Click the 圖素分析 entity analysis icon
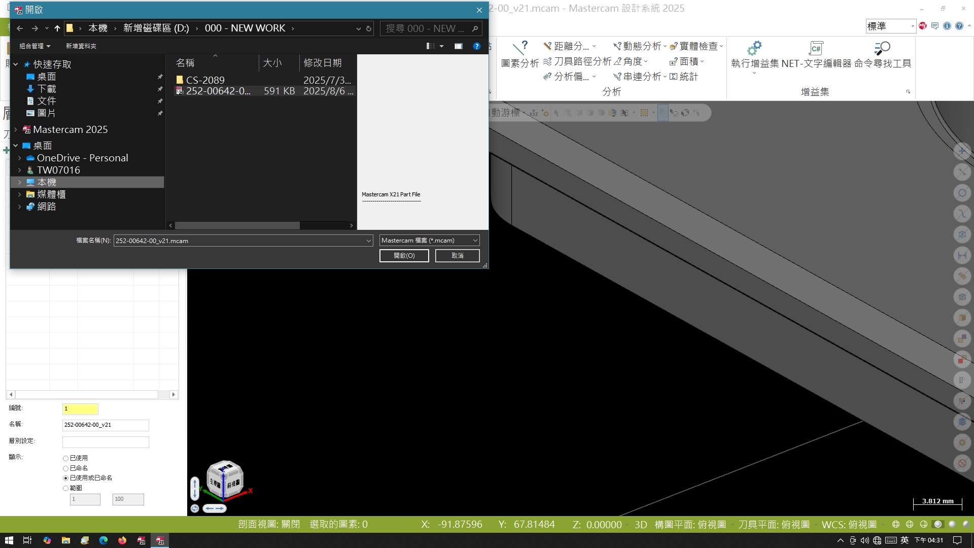974x548 pixels. click(x=519, y=49)
